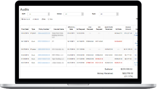Open policy number link in first row

44,33
